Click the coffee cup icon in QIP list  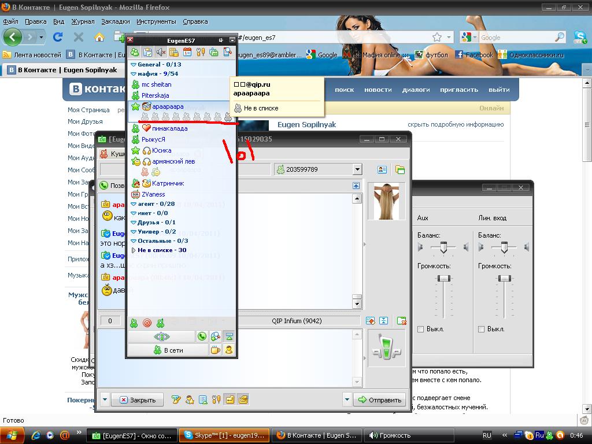(x=215, y=350)
